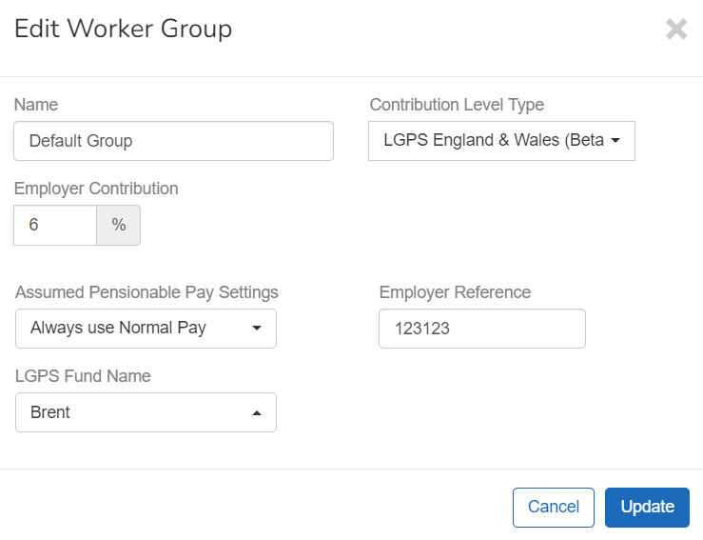Viewport: 703px width, 540px height.
Task: Click the Assumed Pensionable Pay Settings label
Action: [147, 292]
